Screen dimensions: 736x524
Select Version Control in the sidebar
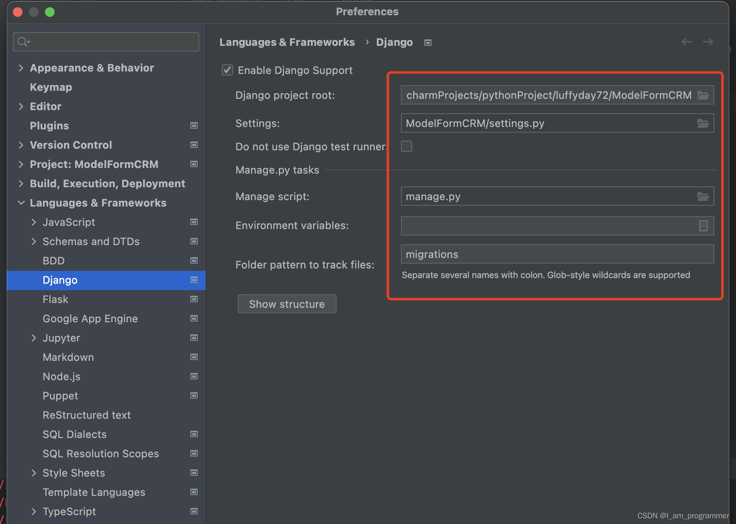pos(71,145)
